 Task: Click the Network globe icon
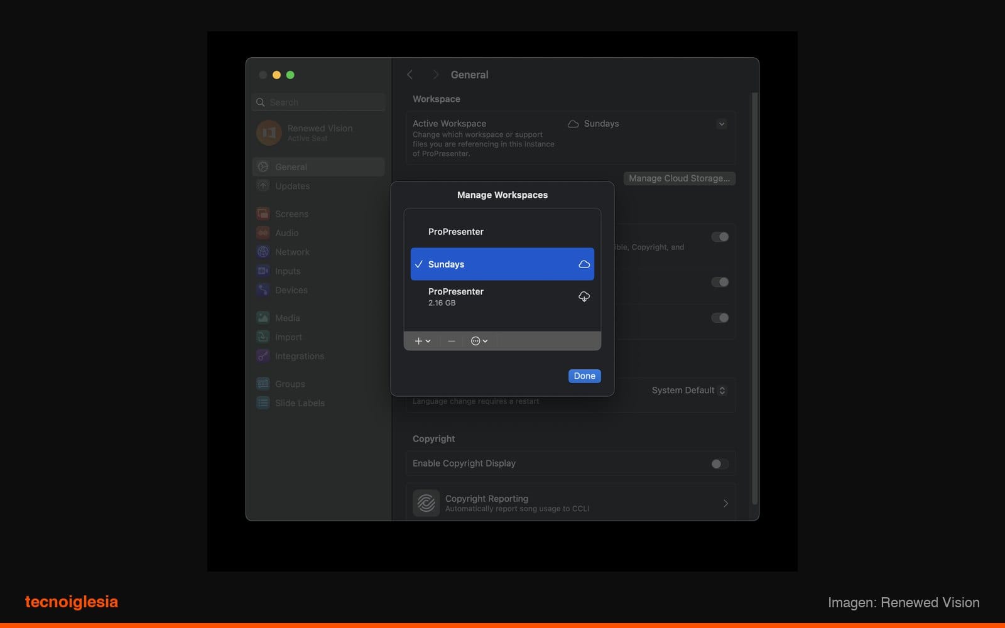pos(263,252)
